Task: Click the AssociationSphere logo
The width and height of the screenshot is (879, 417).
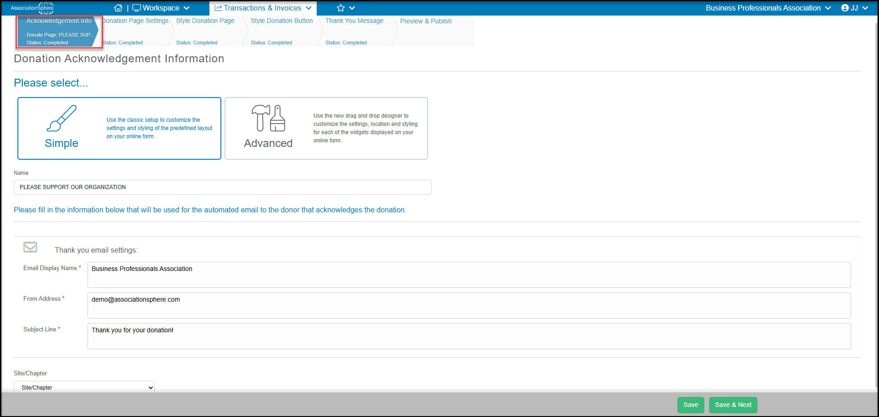Action: click(x=32, y=8)
